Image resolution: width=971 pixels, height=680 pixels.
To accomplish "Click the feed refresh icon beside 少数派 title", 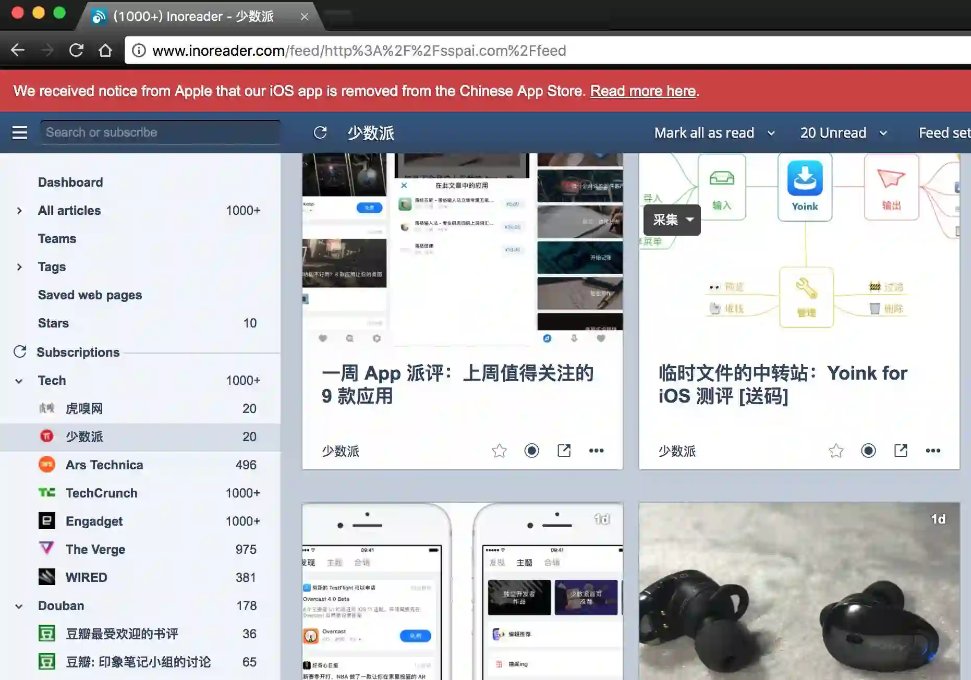I will click(320, 133).
